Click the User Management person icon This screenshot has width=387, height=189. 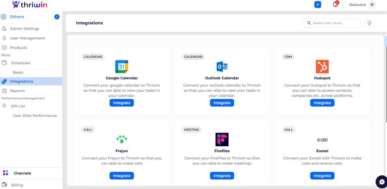click(4, 38)
